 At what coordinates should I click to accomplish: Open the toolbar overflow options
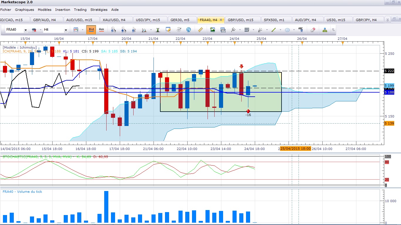333,30
